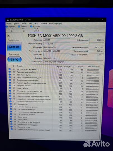This screenshot has height=151, width=113.
Task: Click the Атрибут column header
Action: point(20,66)
